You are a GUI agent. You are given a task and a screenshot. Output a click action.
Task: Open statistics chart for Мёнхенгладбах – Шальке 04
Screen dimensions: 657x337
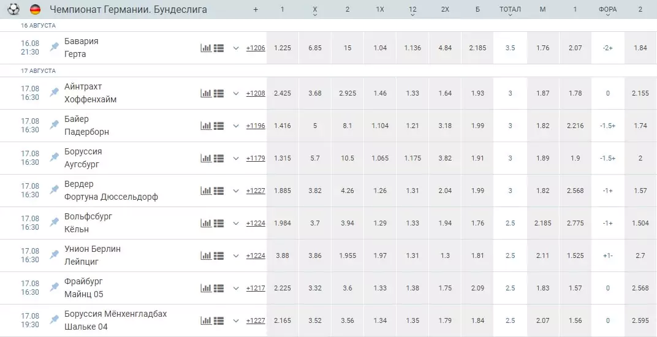tap(206, 320)
